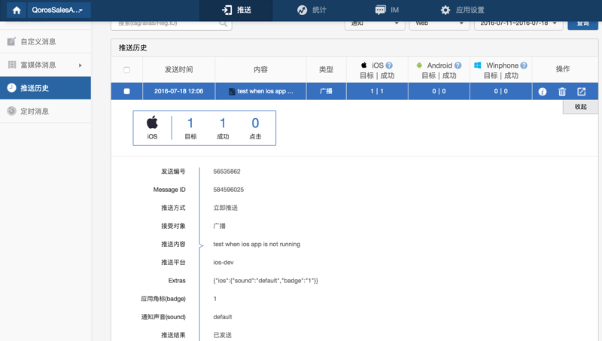
Task: Click the 内容 column header
Action: 260,70
